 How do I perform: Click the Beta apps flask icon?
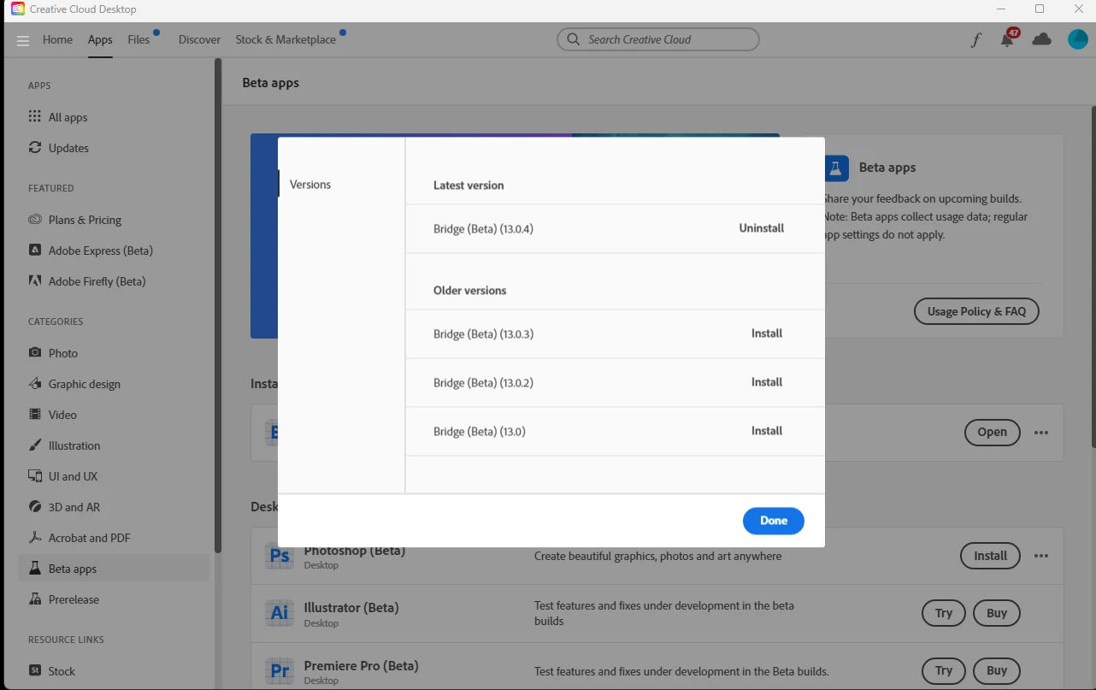(x=35, y=569)
